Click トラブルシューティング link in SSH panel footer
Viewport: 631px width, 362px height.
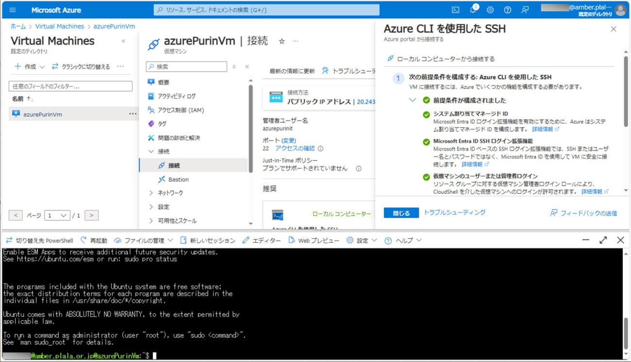[x=454, y=212]
